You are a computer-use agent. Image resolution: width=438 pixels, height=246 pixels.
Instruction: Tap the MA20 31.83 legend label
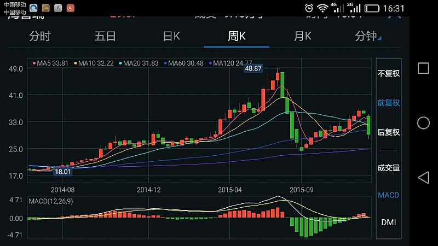pyautogui.click(x=139, y=63)
